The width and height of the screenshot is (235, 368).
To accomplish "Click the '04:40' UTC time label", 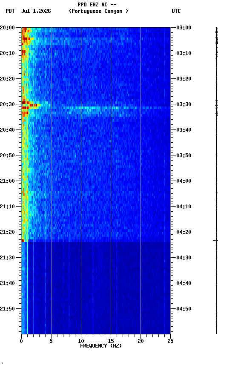I will (x=184, y=284).
